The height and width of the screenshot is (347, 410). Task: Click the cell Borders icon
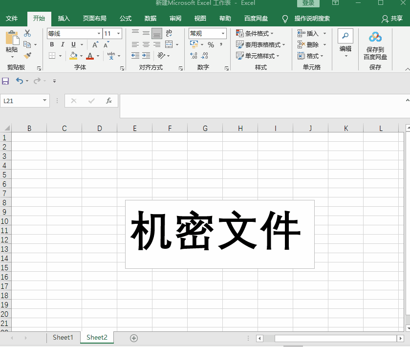click(x=52, y=55)
